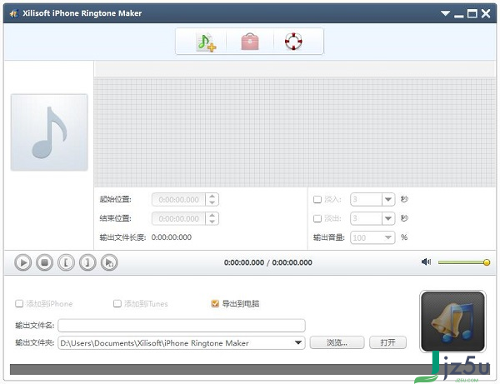Image resolution: width=500 pixels, height=384 pixels.
Task: Click the 输出文件长度 value 0:00:00:000
Action: tap(172, 237)
